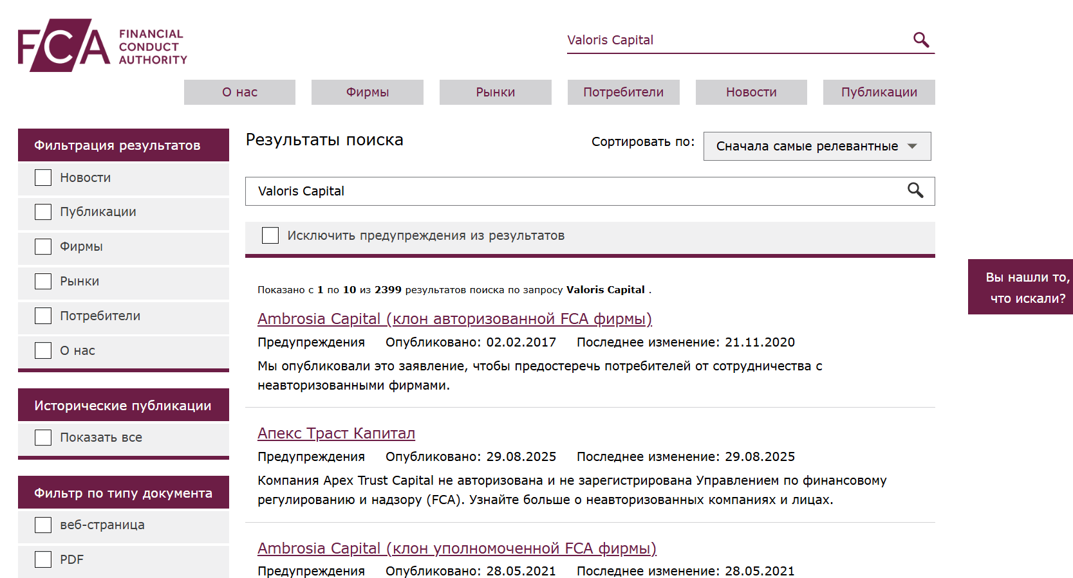Image resolution: width=1073 pixels, height=578 pixels.
Task: Open the Рынки navigation menu
Action: (x=496, y=92)
